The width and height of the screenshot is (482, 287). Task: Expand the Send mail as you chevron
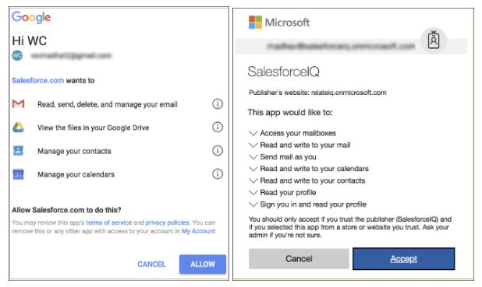pos(253,157)
